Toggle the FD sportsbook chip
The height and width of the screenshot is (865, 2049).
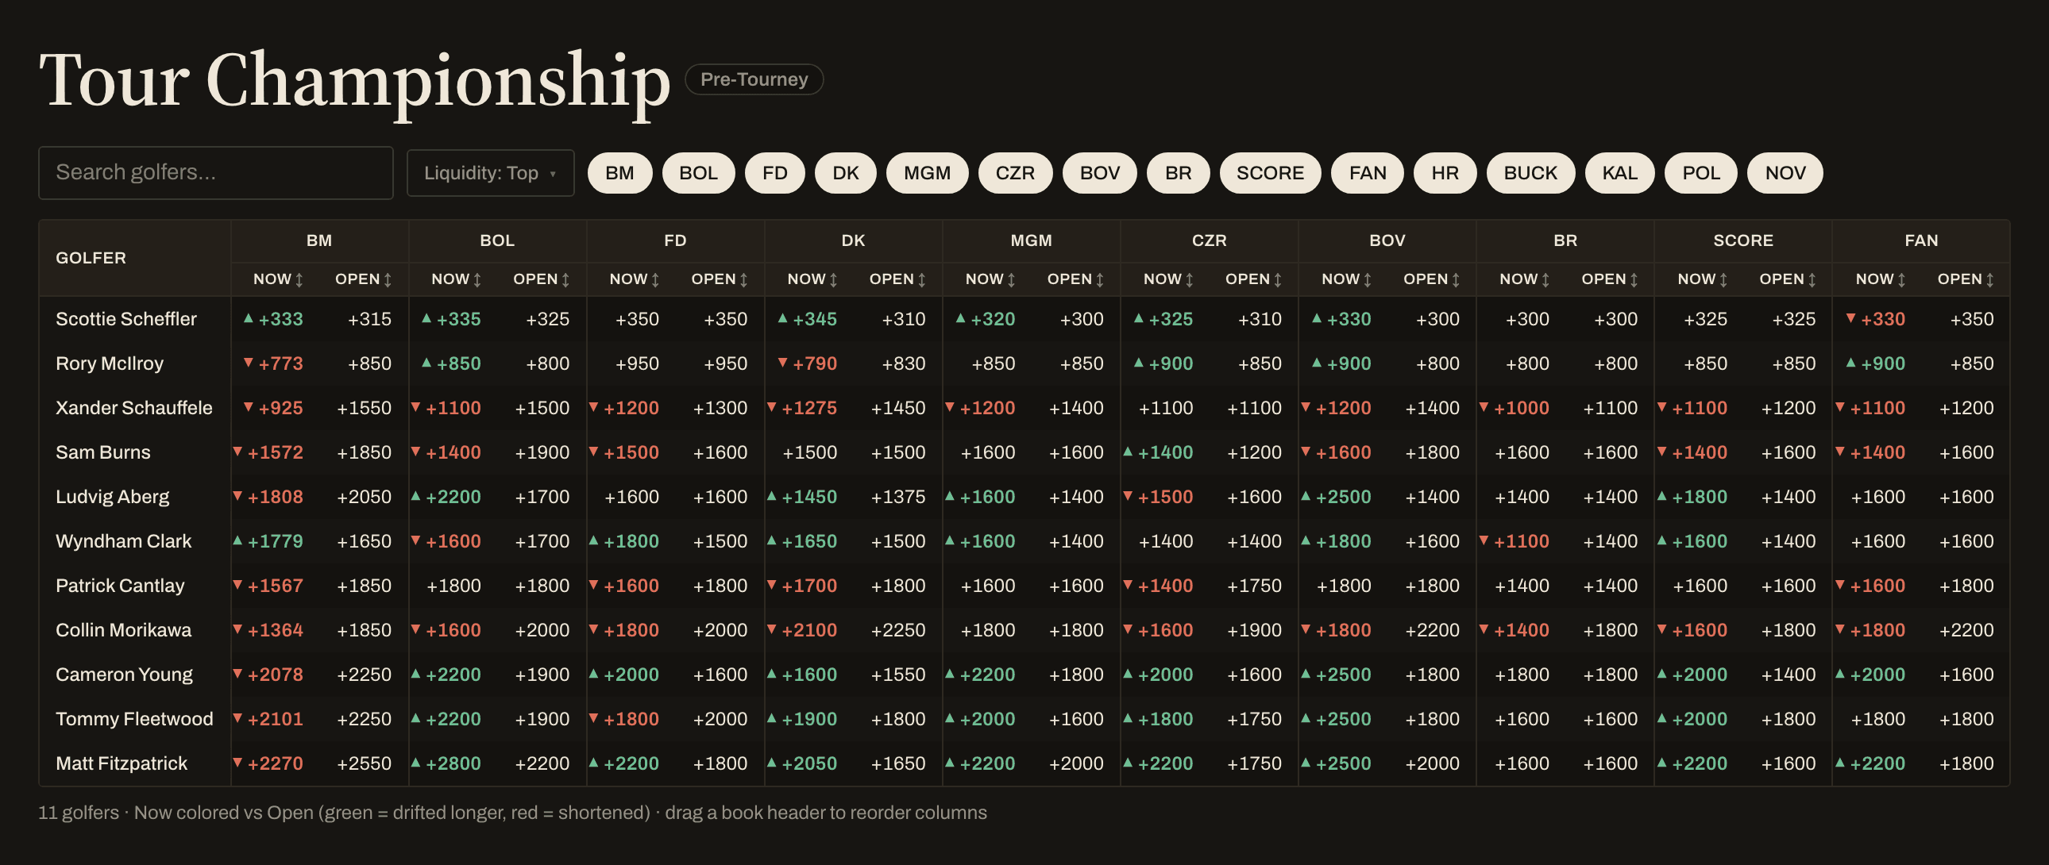[x=775, y=172]
